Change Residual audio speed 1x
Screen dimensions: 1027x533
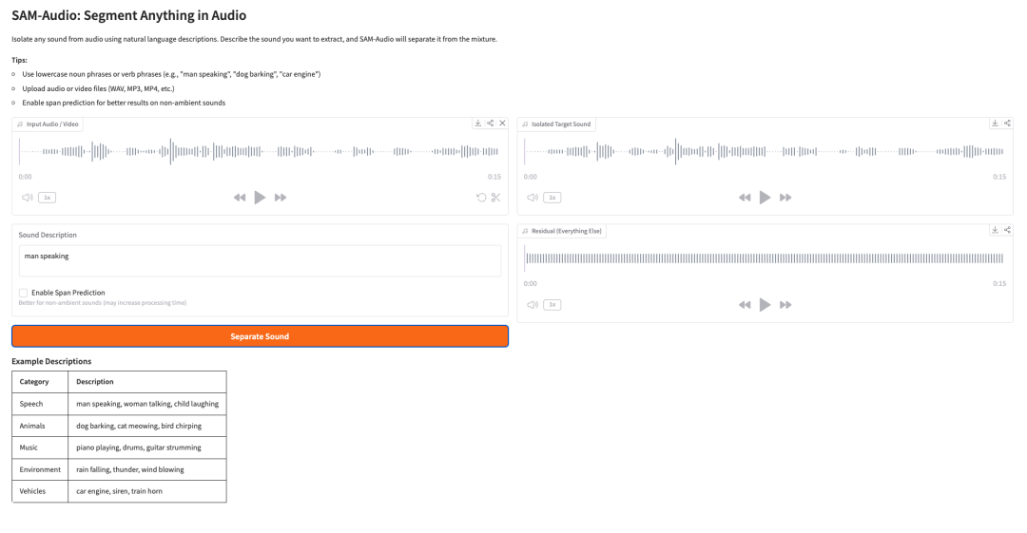click(552, 304)
